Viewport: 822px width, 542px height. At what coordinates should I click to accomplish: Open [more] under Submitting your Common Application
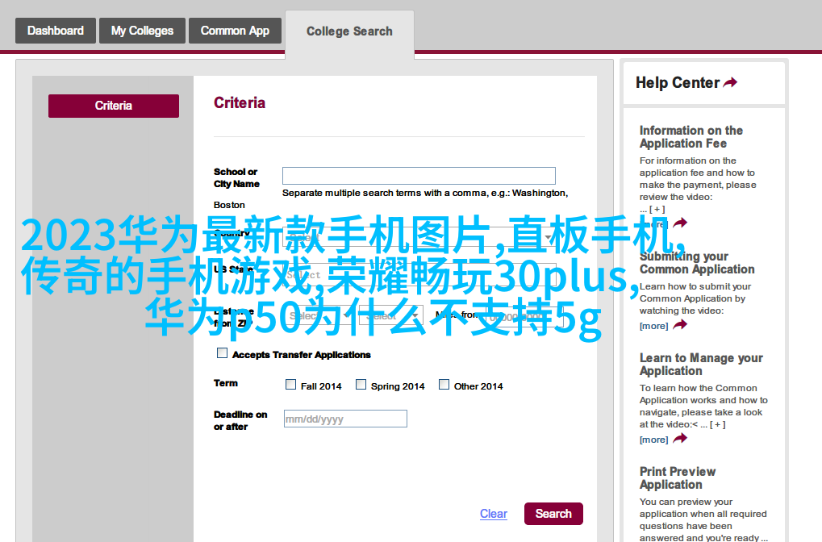click(653, 326)
